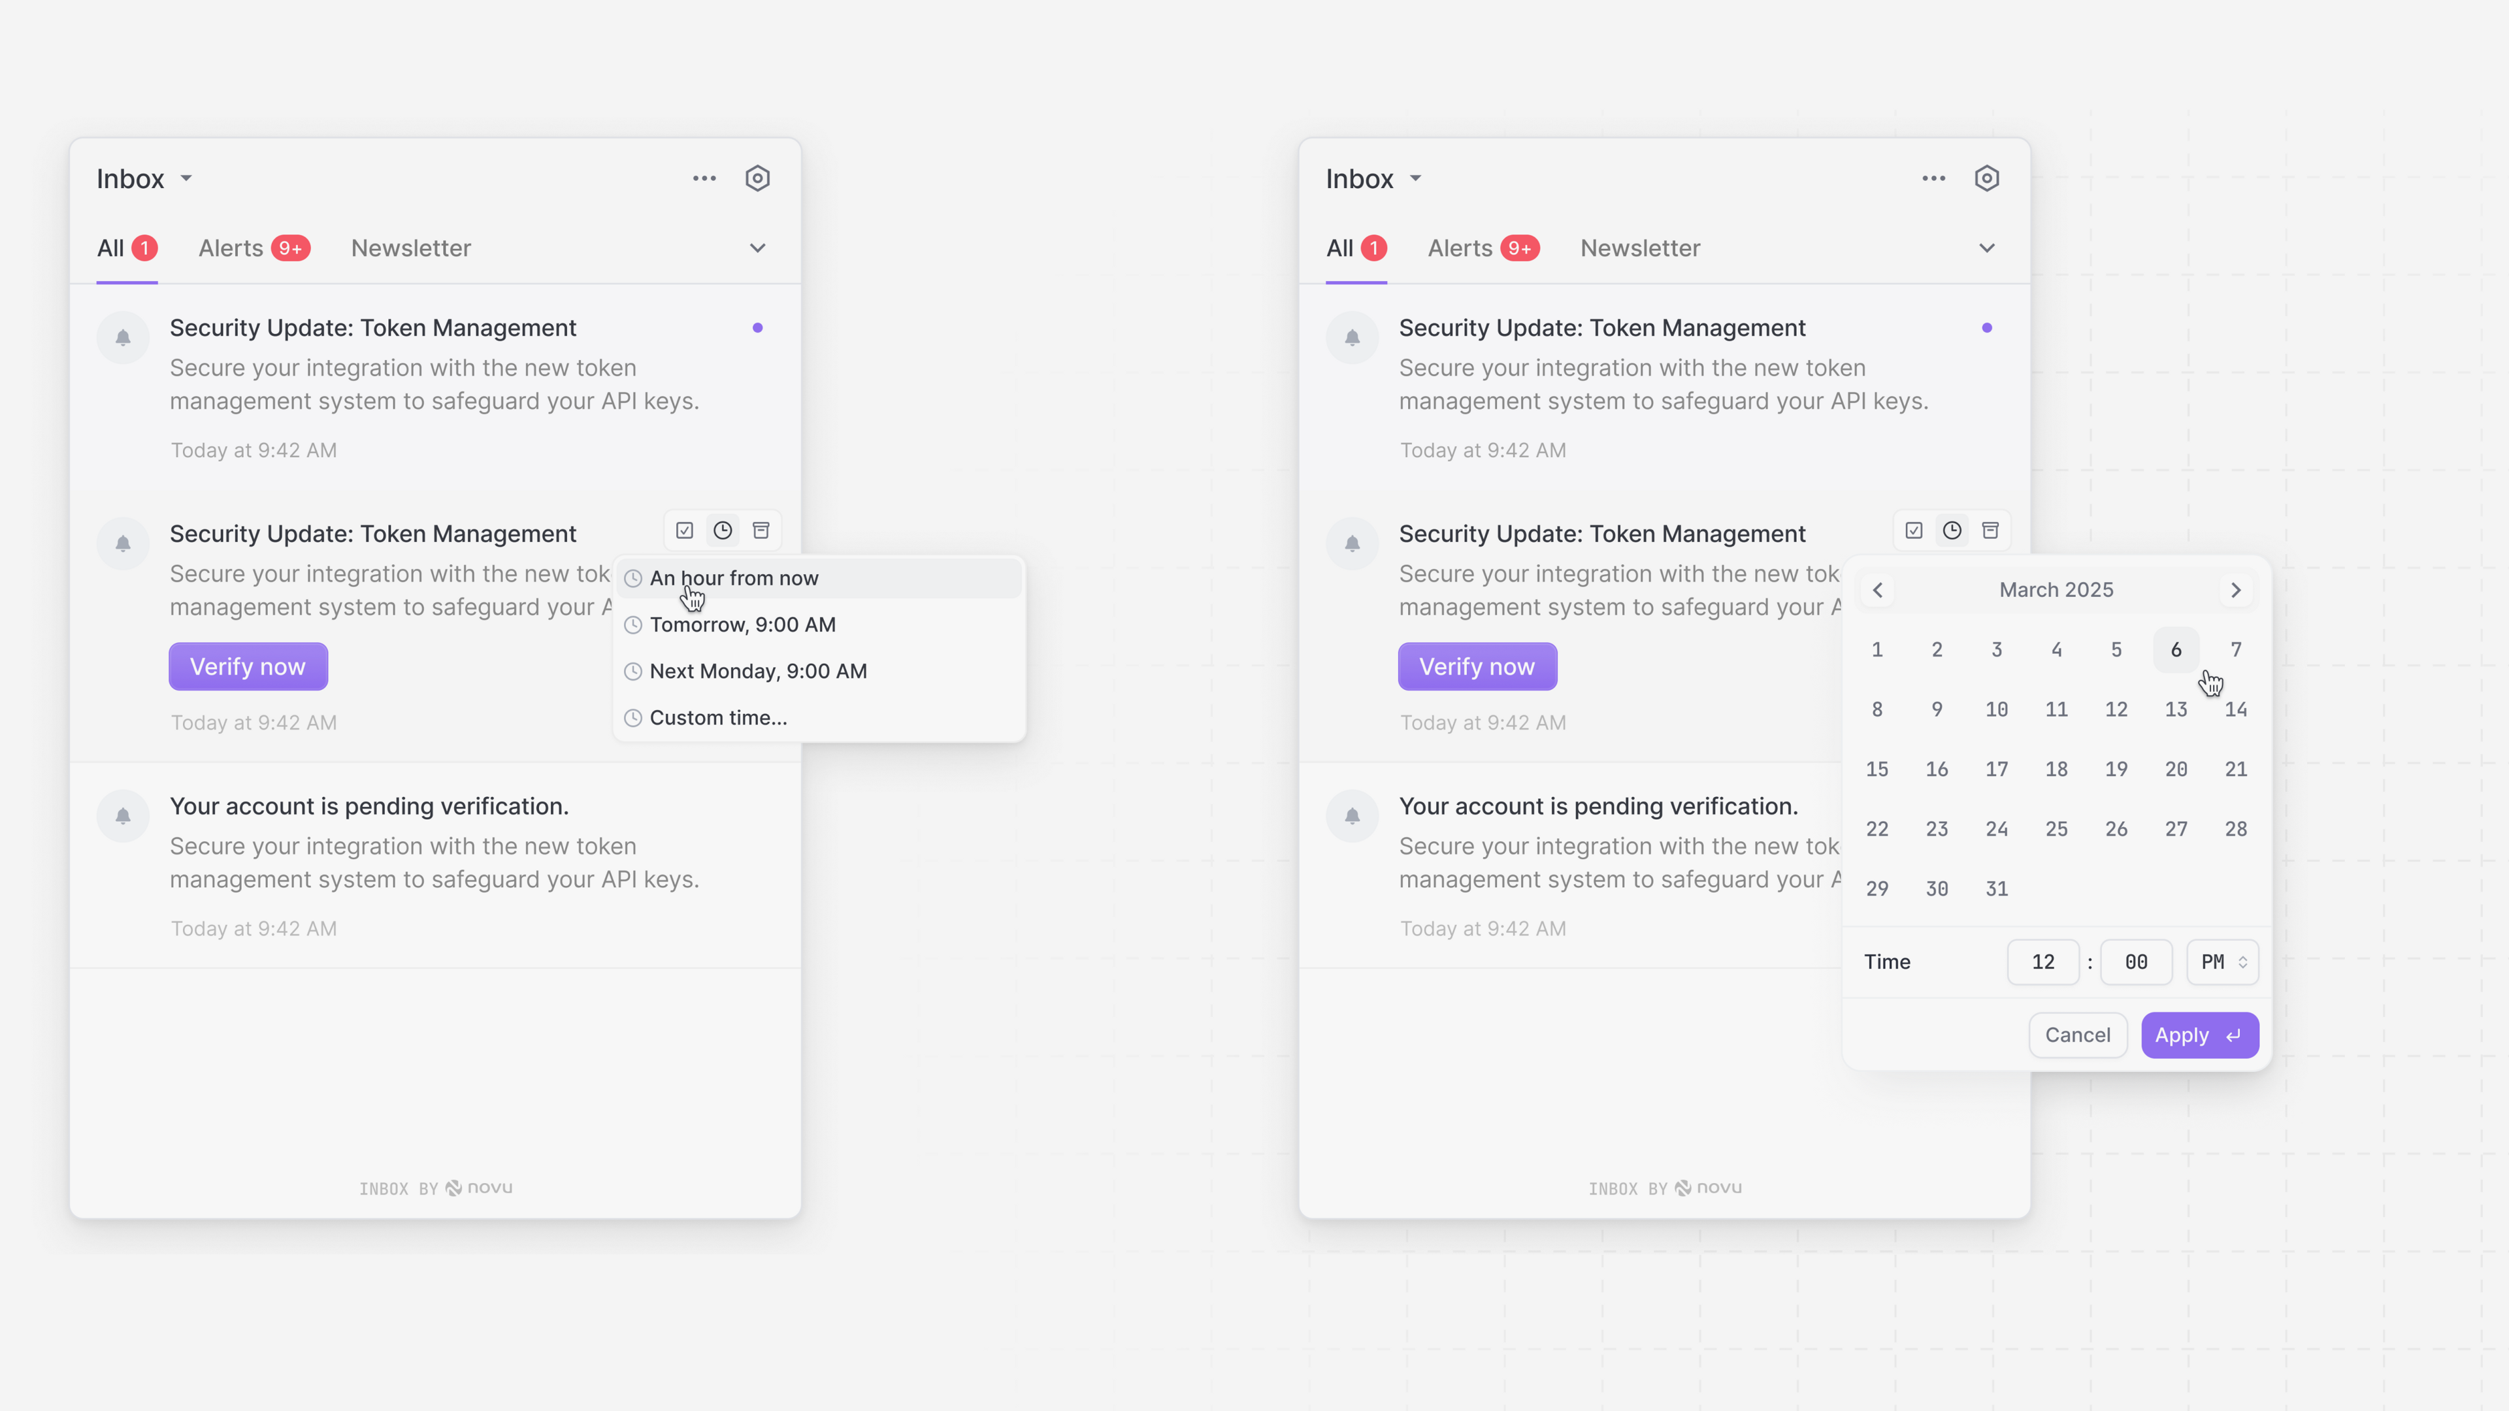This screenshot has height=1411, width=2509.
Task: Open the AM/PM selector in time picker
Action: (x=2222, y=962)
